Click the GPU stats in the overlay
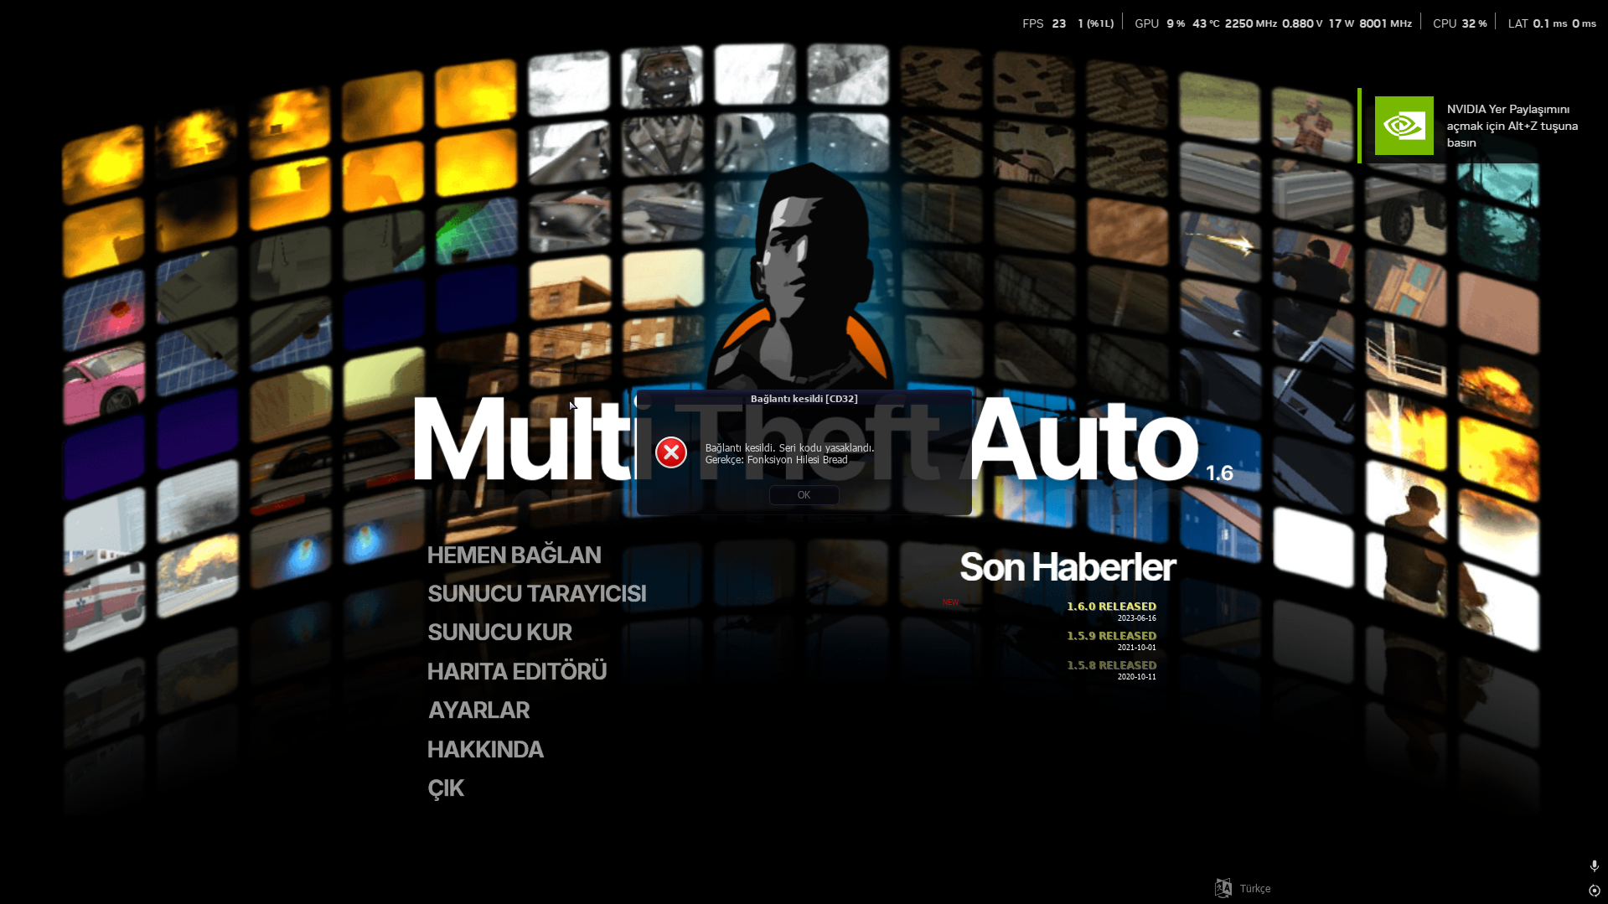This screenshot has width=1608, height=904. [x=1273, y=23]
